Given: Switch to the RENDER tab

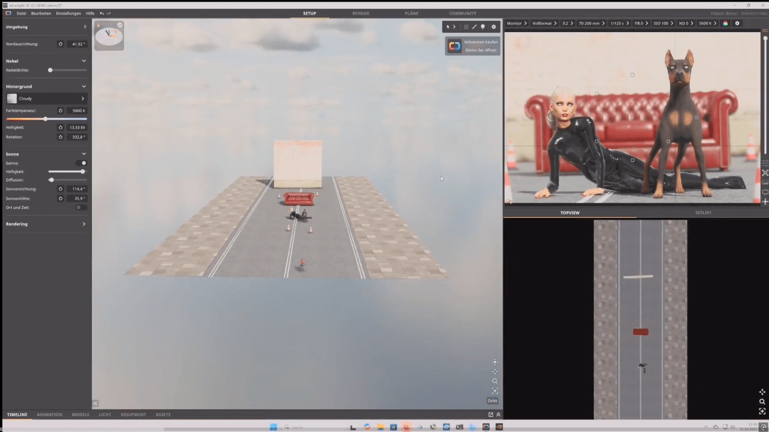Looking at the screenshot, I should (361, 13).
